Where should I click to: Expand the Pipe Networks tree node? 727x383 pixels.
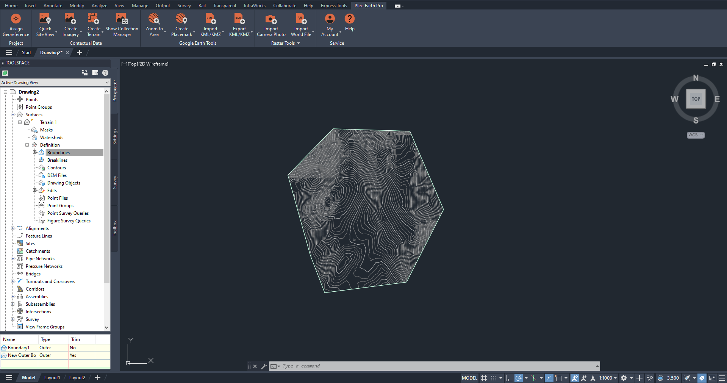[x=13, y=259]
